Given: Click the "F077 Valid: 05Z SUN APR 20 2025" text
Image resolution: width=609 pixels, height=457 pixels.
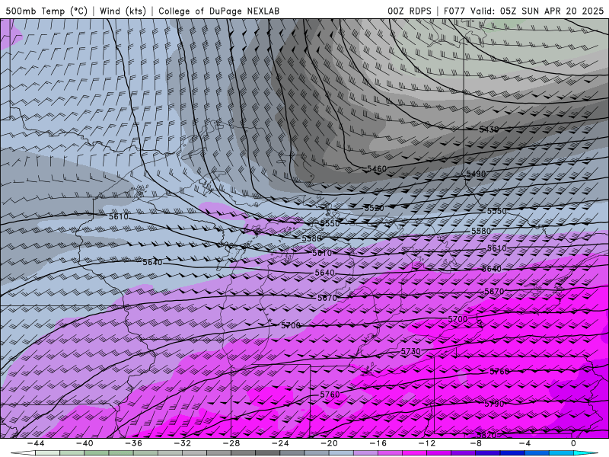Looking at the screenshot, I should [x=524, y=11].
